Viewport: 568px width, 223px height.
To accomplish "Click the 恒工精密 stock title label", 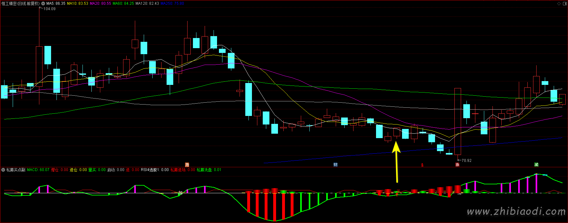I will (x=20, y=3).
